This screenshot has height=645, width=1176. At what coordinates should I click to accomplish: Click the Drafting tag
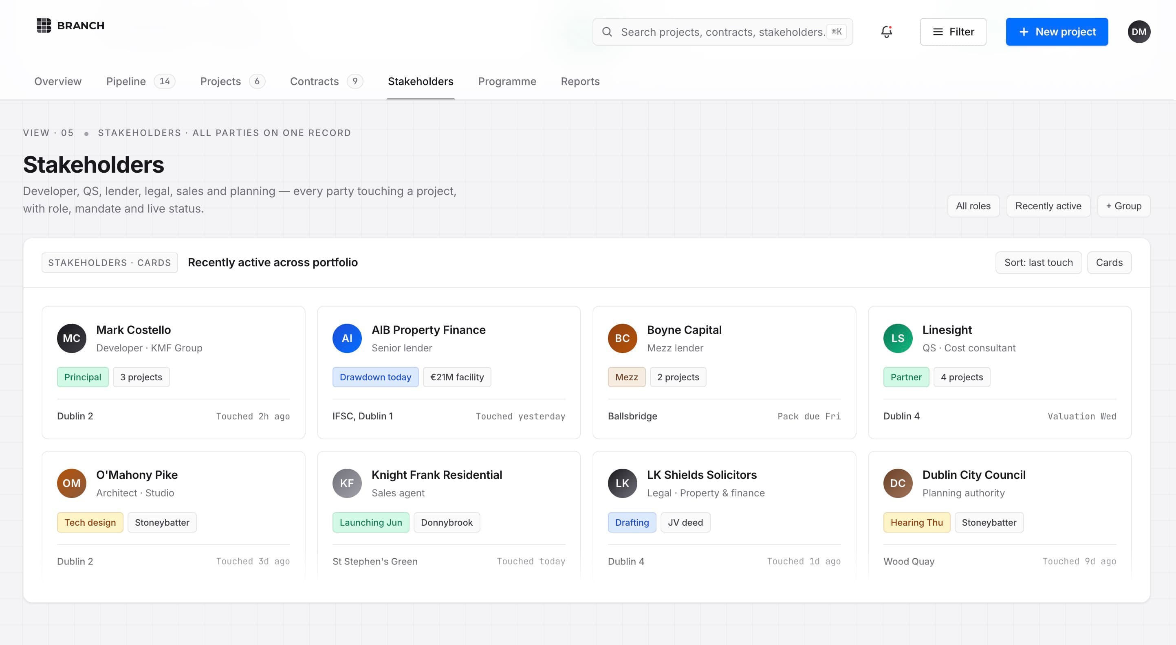[x=632, y=522]
